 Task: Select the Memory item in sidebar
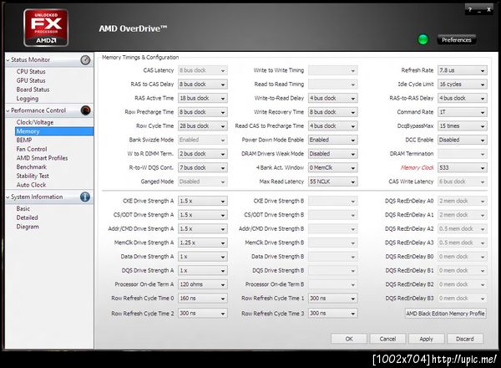(x=54, y=131)
